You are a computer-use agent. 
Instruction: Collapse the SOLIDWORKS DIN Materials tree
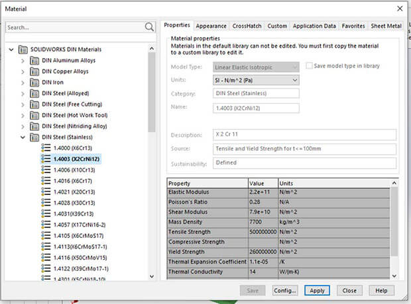click(11, 50)
